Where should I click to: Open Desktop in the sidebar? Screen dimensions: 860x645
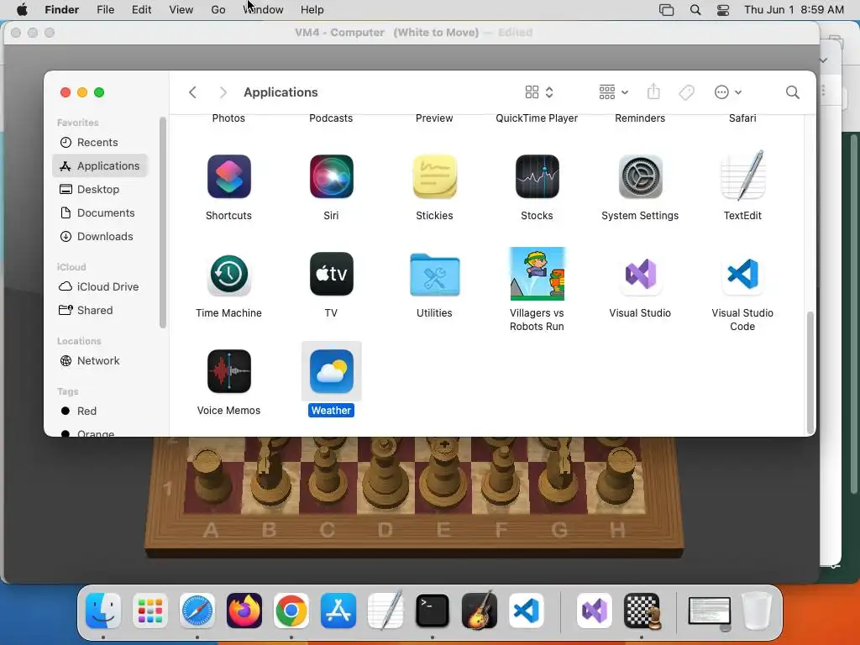(89, 189)
